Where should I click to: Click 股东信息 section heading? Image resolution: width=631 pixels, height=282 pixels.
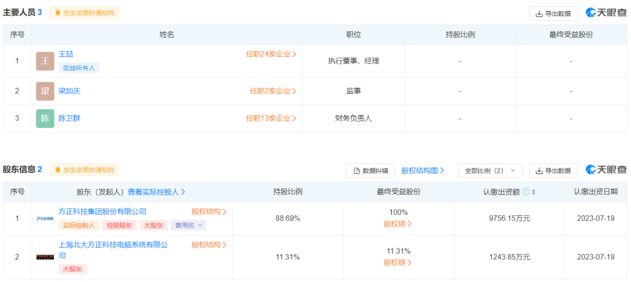coord(19,169)
